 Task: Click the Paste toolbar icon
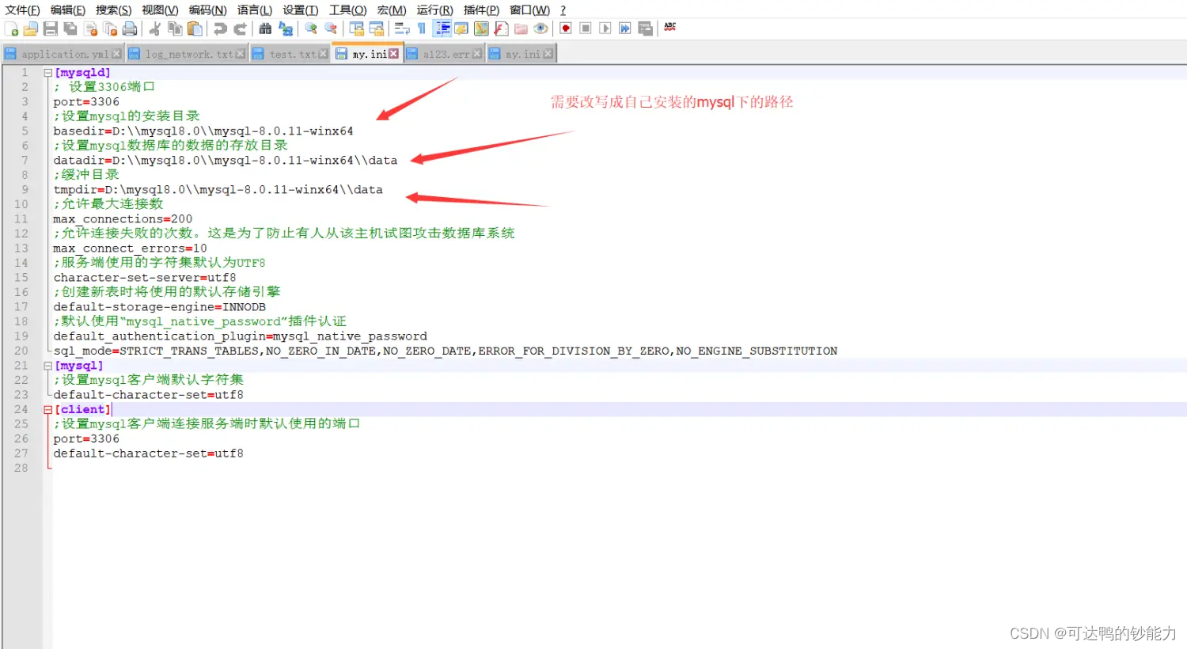tap(195, 28)
